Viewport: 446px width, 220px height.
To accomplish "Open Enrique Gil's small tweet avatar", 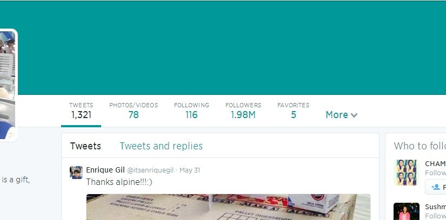I will (x=76, y=173).
